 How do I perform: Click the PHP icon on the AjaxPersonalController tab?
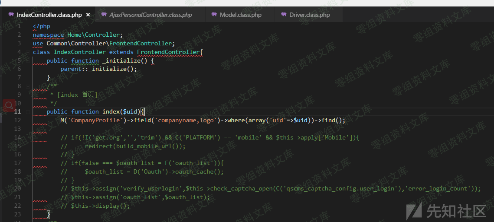click(x=104, y=15)
